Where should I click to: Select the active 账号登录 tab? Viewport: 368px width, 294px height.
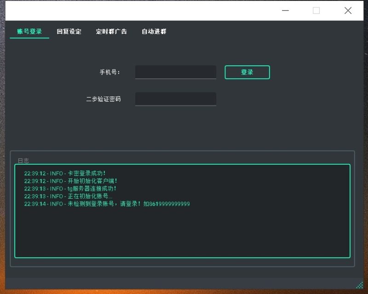(x=29, y=32)
